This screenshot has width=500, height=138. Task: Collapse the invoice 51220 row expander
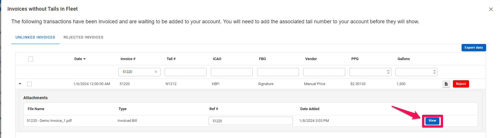pyautogui.click(x=20, y=84)
